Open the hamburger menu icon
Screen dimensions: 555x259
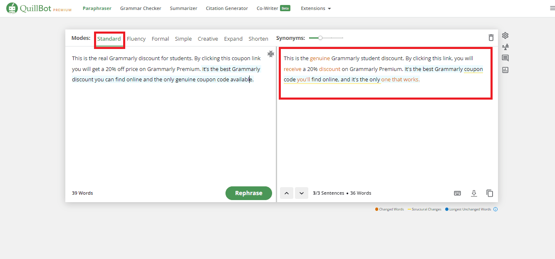point(552,8)
